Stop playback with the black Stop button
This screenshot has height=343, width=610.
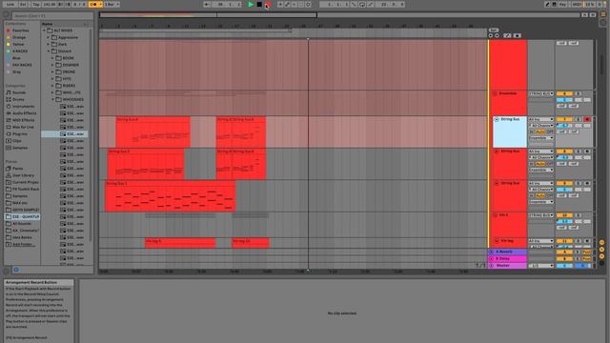[259, 4]
